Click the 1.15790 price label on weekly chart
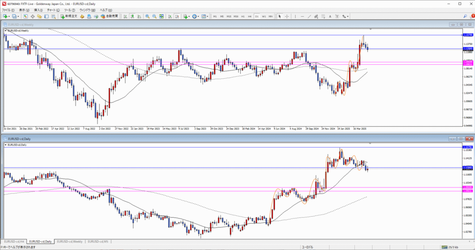Screen dimensions: 475x250 point(468,35)
